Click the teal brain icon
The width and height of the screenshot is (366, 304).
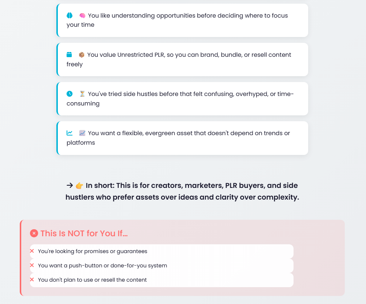70,15
